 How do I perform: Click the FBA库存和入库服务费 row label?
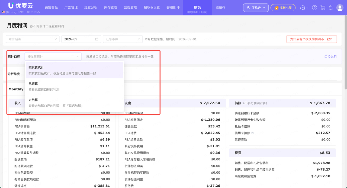pos(140,160)
